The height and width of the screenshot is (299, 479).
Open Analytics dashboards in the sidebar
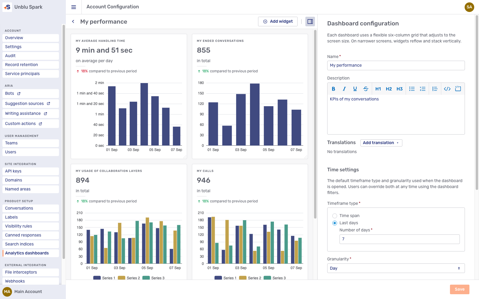tap(31, 253)
